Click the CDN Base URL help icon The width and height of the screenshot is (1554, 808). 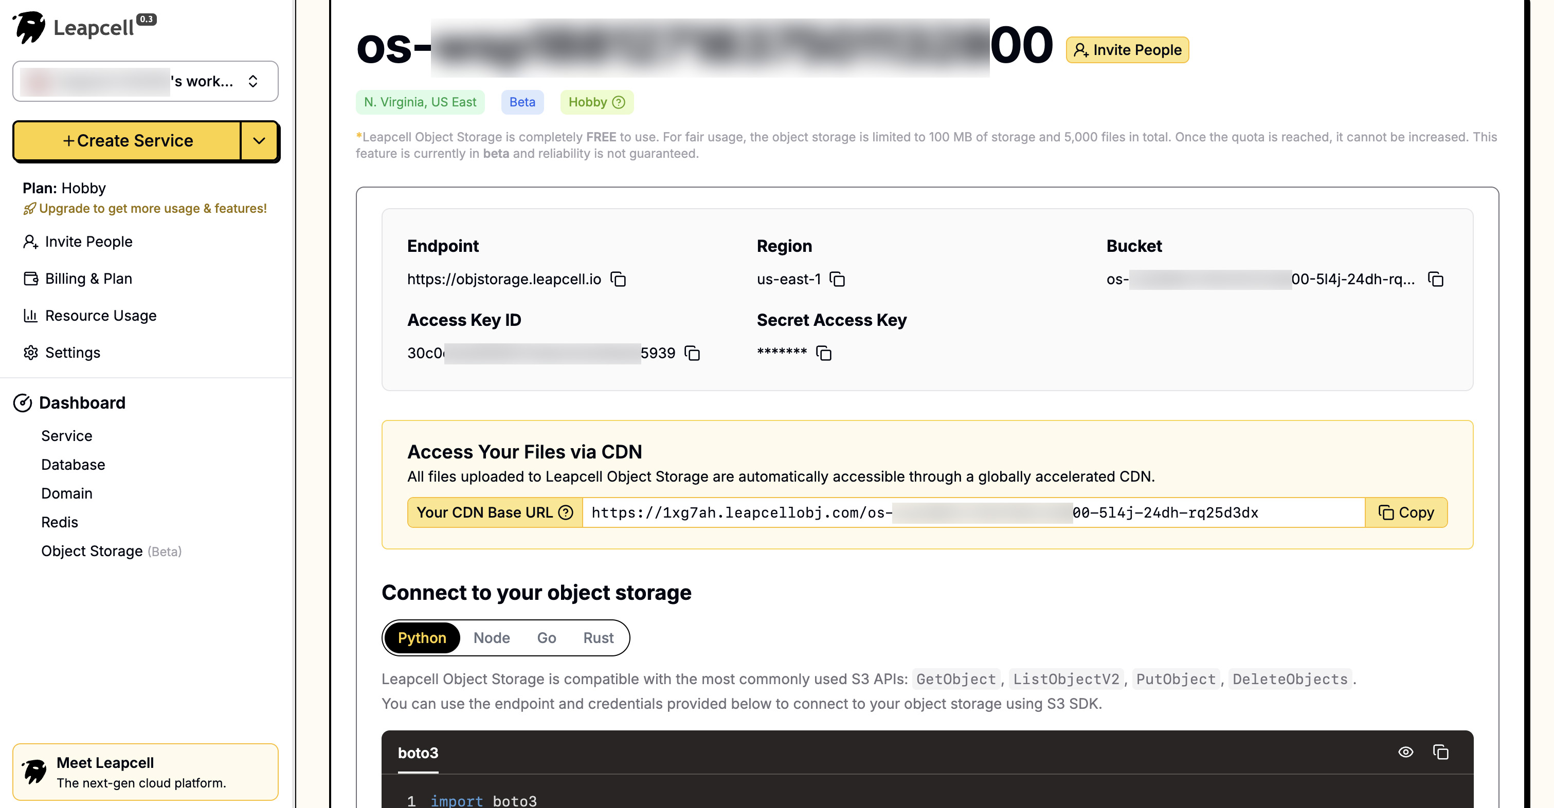[565, 512]
